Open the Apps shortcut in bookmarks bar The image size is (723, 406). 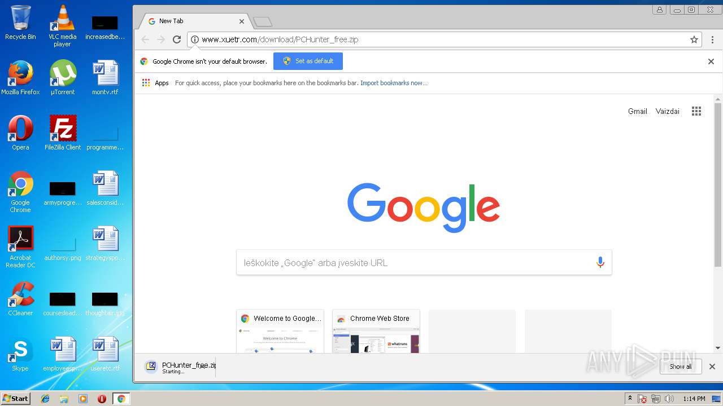pos(155,83)
